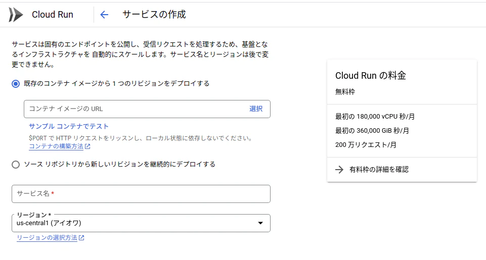Click 有料枠の詳細を確認 in pricing card
The height and width of the screenshot is (260, 486).
pos(379,169)
